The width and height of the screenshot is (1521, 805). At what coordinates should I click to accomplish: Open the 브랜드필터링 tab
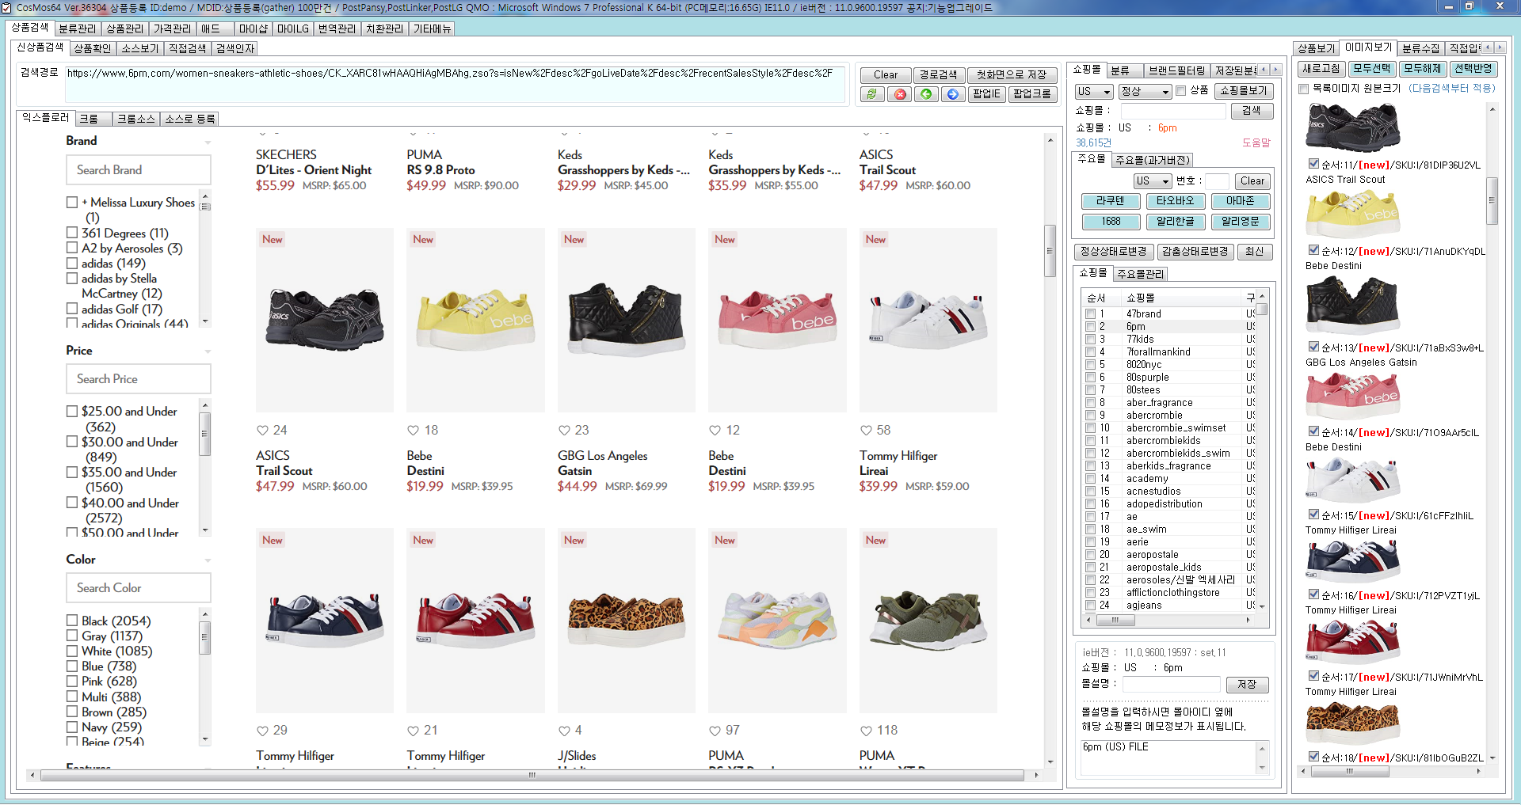pos(1177,70)
